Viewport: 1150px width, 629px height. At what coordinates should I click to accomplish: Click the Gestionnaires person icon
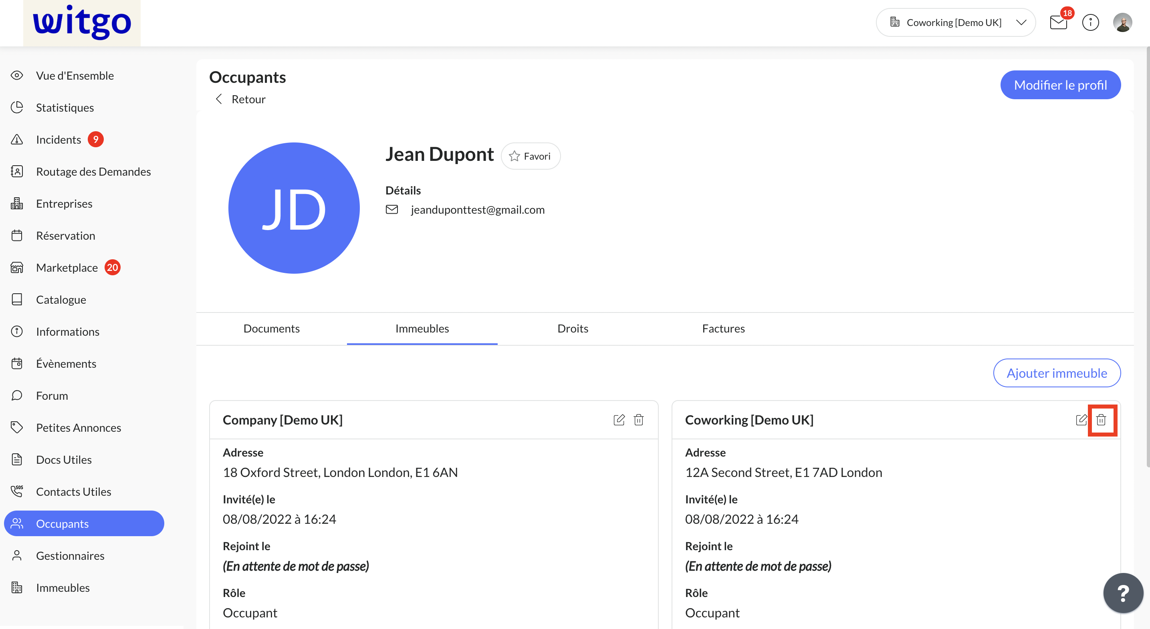pyautogui.click(x=17, y=555)
